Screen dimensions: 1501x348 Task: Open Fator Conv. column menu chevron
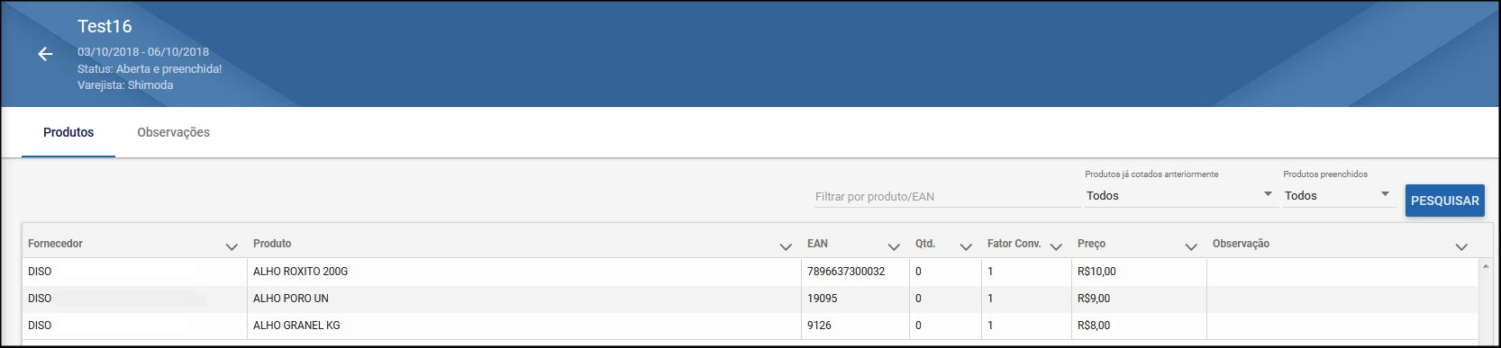pos(1056,246)
